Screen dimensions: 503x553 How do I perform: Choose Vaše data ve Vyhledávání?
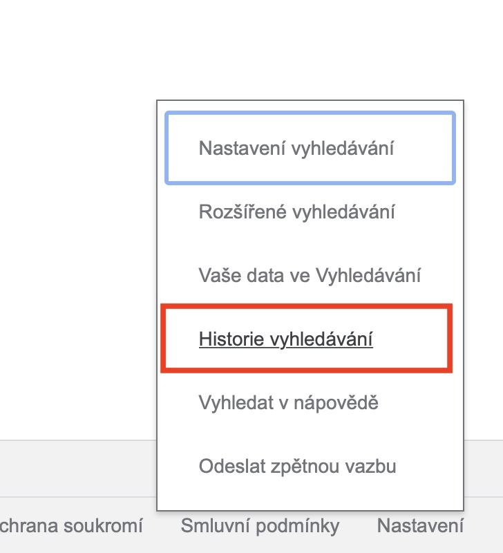point(310,275)
